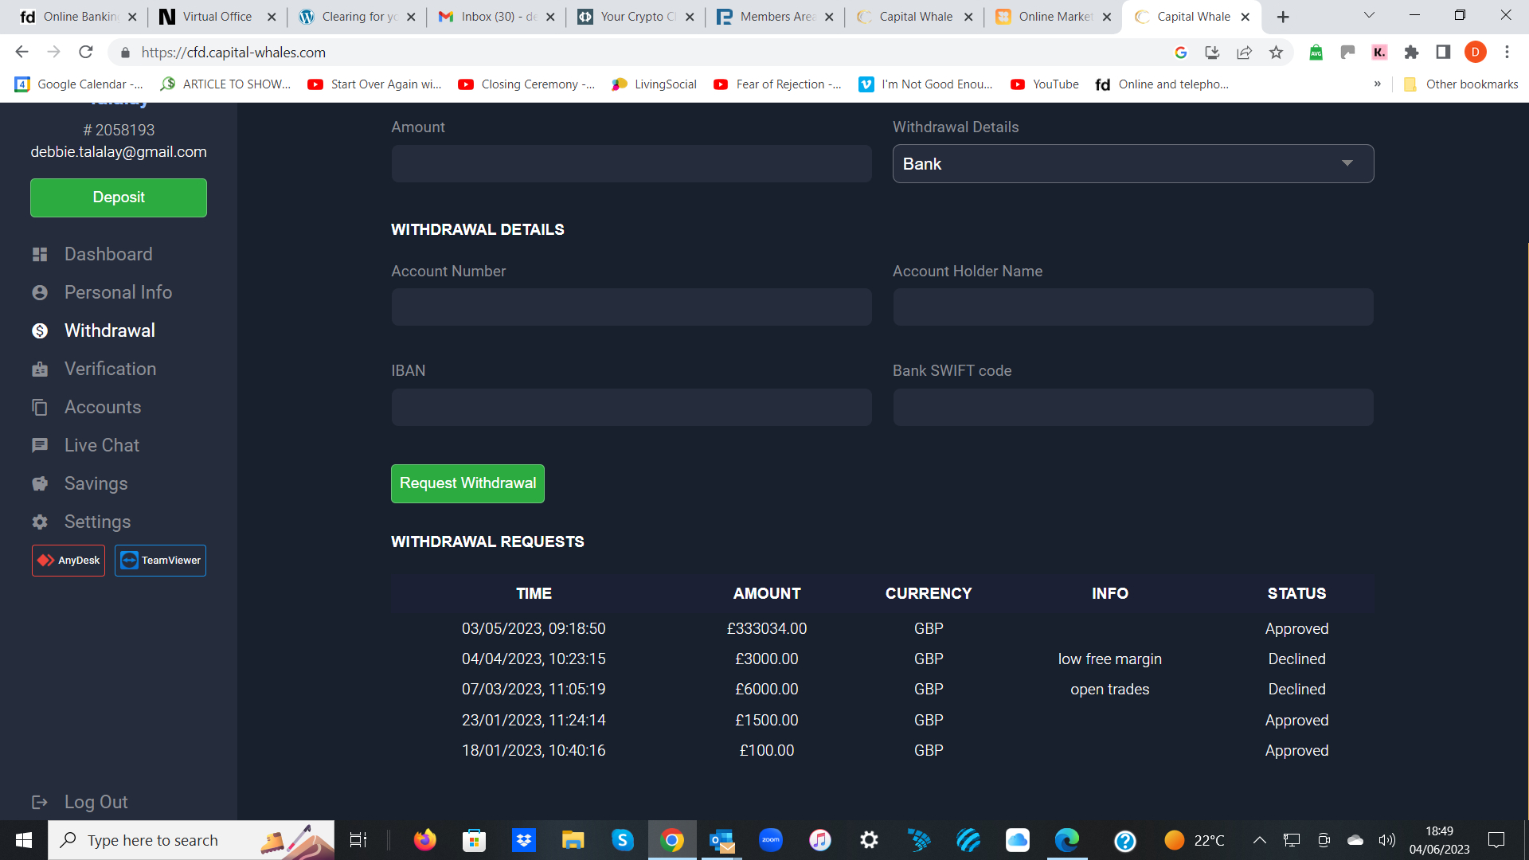
Task: Open Skype from the taskbar
Action: click(x=623, y=840)
